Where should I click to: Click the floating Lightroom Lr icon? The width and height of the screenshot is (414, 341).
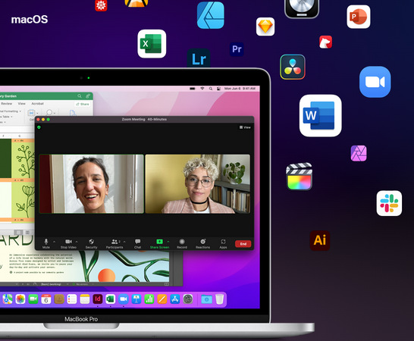(x=199, y=58)
